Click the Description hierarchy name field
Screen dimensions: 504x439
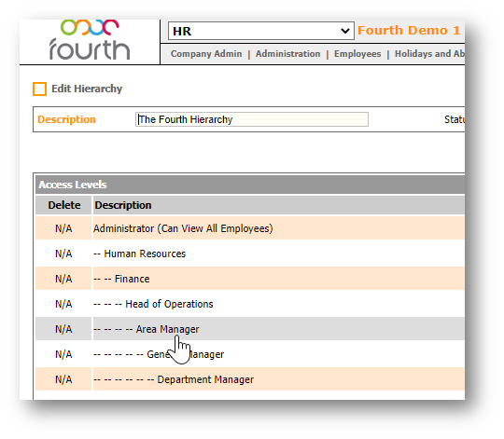pos(252,119)
